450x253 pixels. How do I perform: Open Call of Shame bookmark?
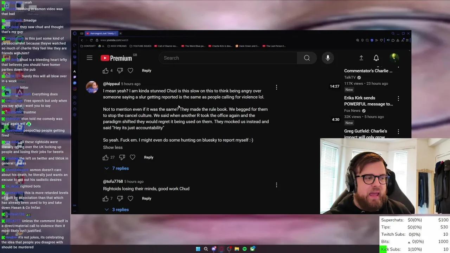click(x=166, y=46)
